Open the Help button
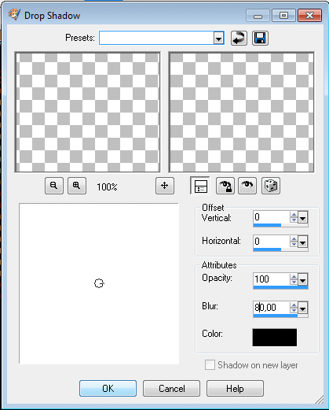 [235, 388]
